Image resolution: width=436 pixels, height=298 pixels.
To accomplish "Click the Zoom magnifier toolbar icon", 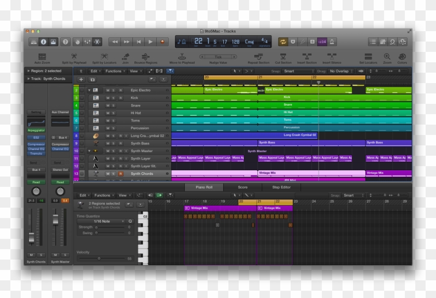I will pos(387,57).
